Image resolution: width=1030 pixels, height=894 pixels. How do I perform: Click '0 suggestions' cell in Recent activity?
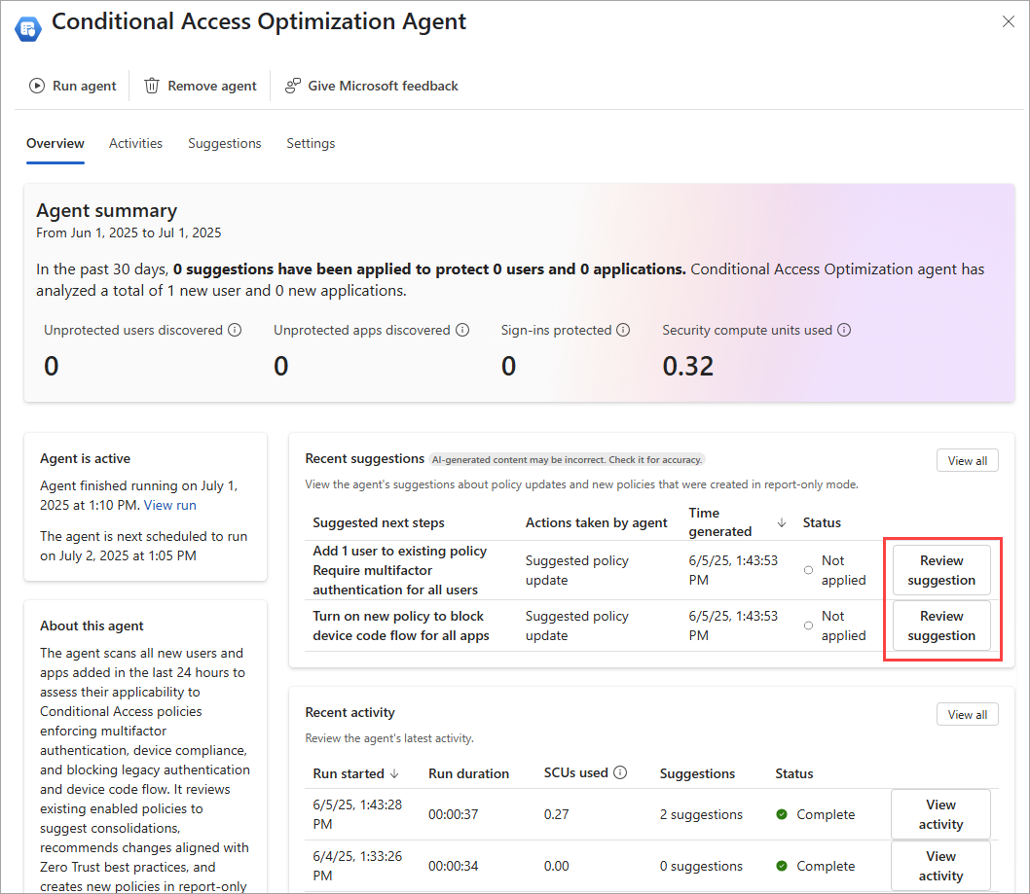[x=701, y=866]
